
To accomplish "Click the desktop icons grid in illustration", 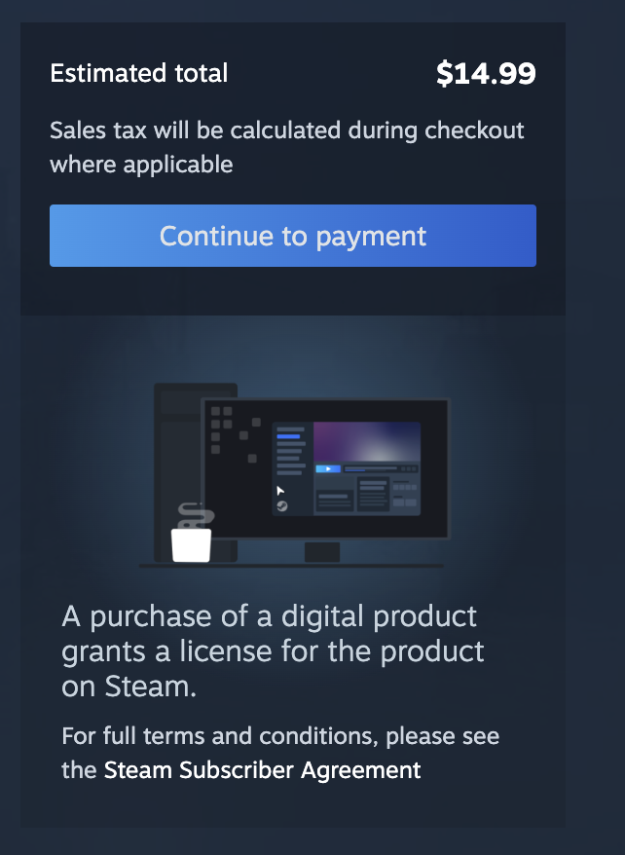I will tap(236, 434).
